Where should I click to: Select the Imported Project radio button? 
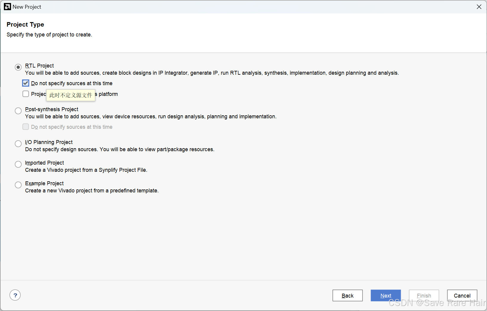click(x=18, y=164)
